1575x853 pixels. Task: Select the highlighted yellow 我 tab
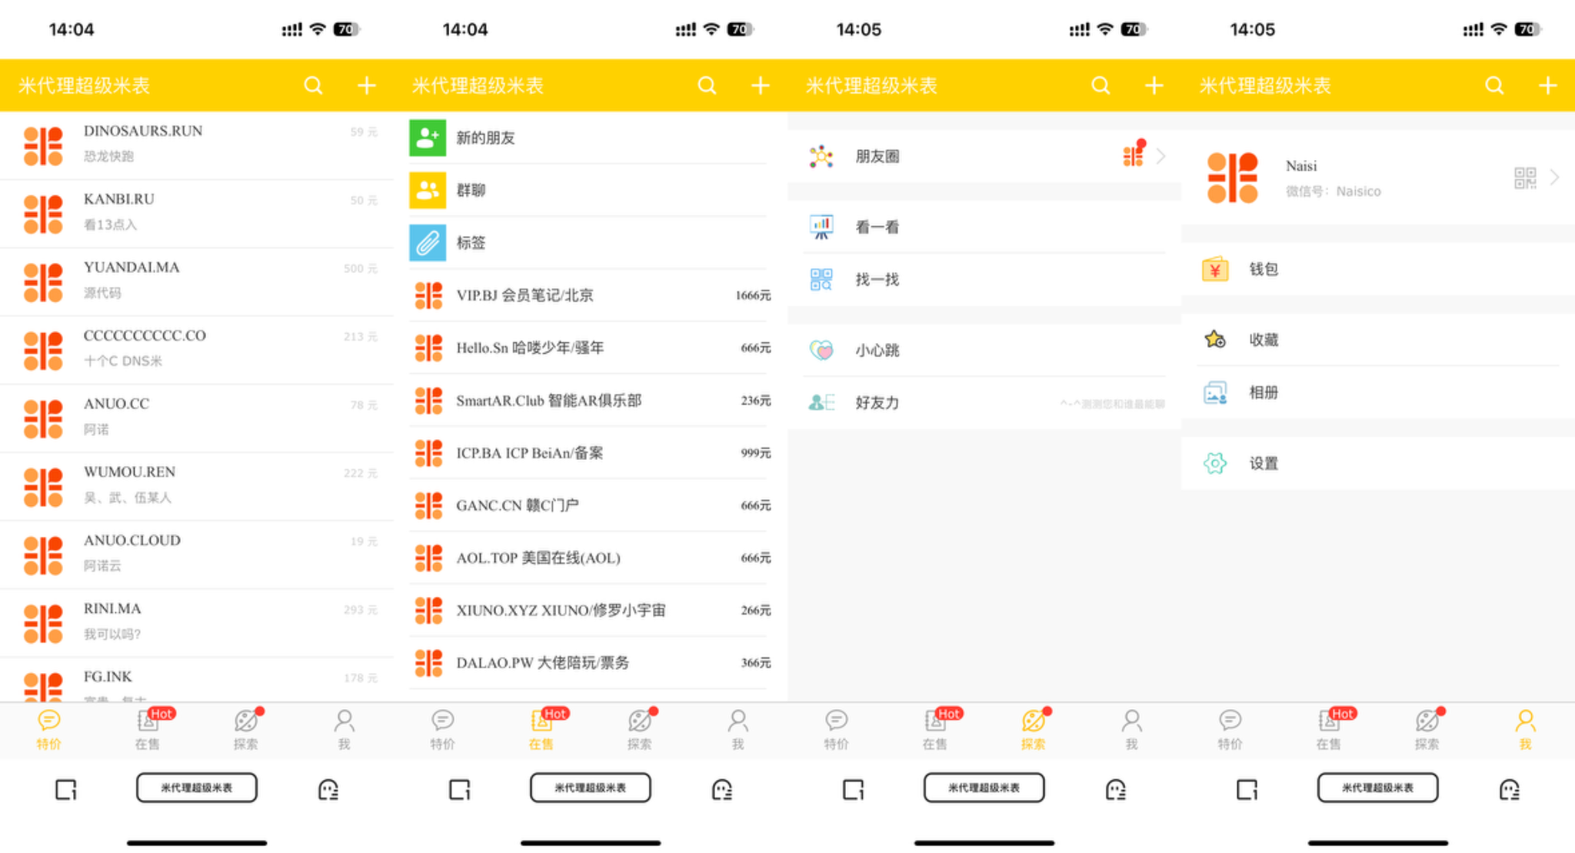click(1525, 728)
